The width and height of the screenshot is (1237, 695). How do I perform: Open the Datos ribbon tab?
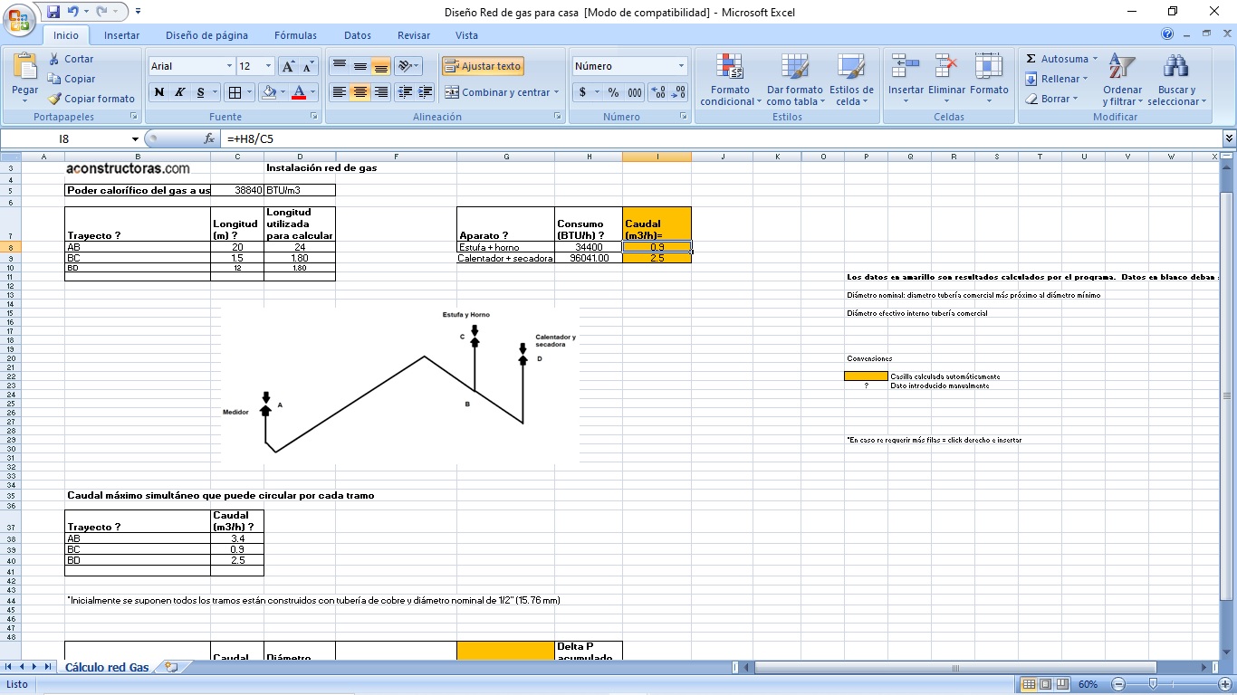pos(358,35)
